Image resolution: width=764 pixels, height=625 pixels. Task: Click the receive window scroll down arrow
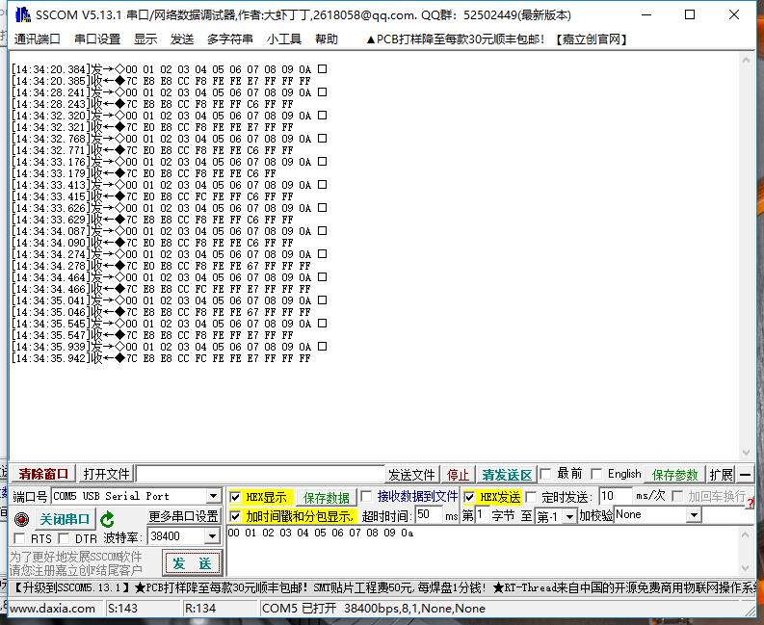(x=746, y=453)
